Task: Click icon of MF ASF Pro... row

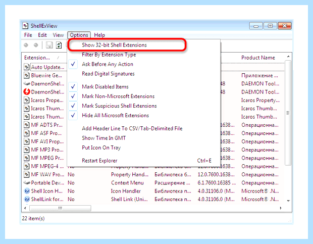Action: 26,133
